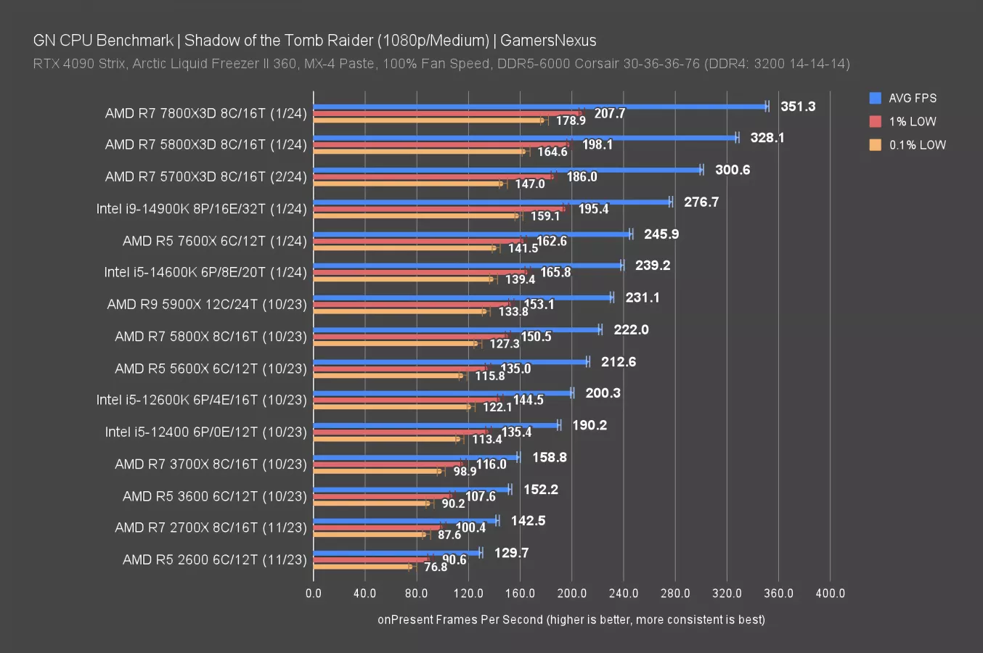Click the orange 0.1% LOW legend swatch
983x653 pixels.
(876, 144)
